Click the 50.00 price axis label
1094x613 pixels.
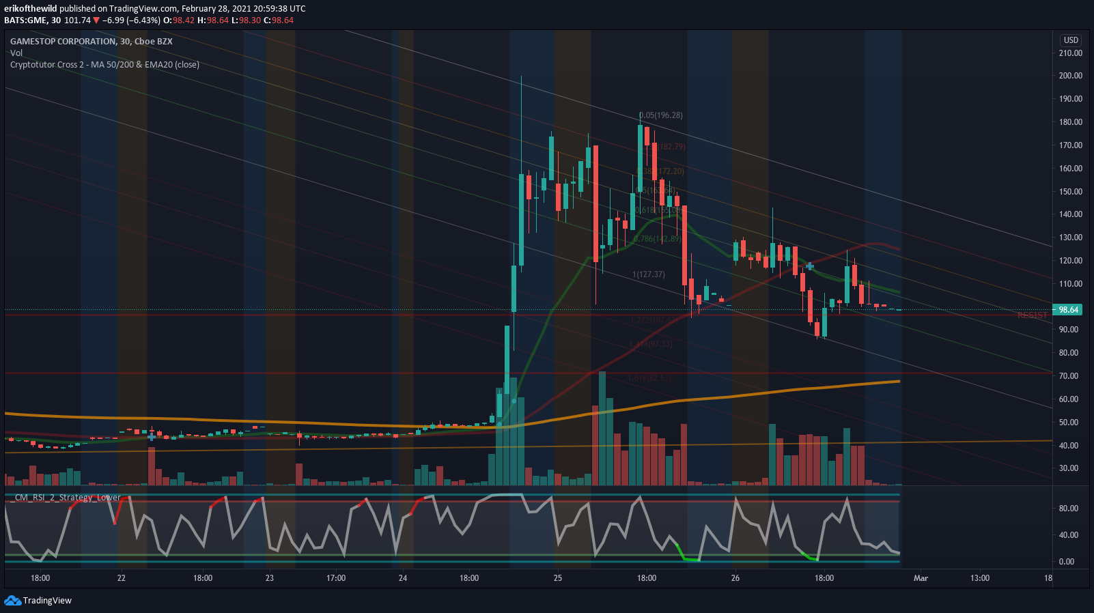[x=1069, y=423]
